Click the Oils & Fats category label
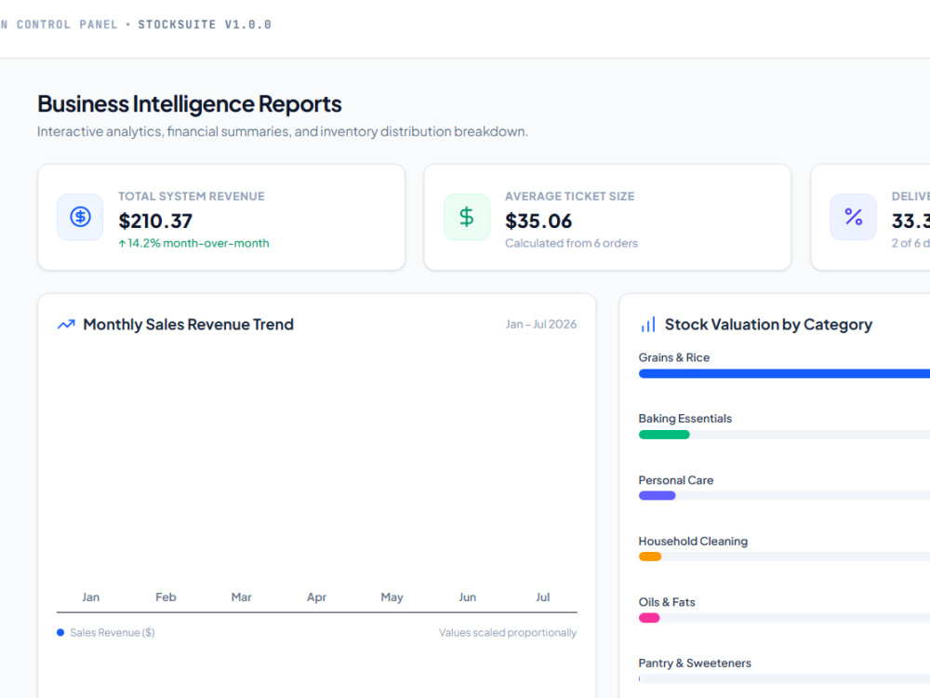The width and height of the screenshot is (930, 698). tap(667, 602)
